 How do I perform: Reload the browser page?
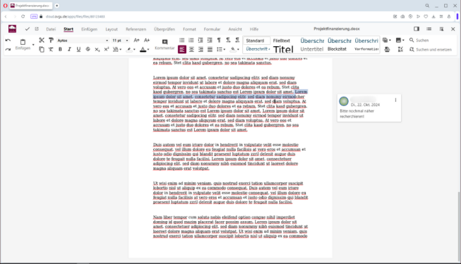[x=23, y=16]
